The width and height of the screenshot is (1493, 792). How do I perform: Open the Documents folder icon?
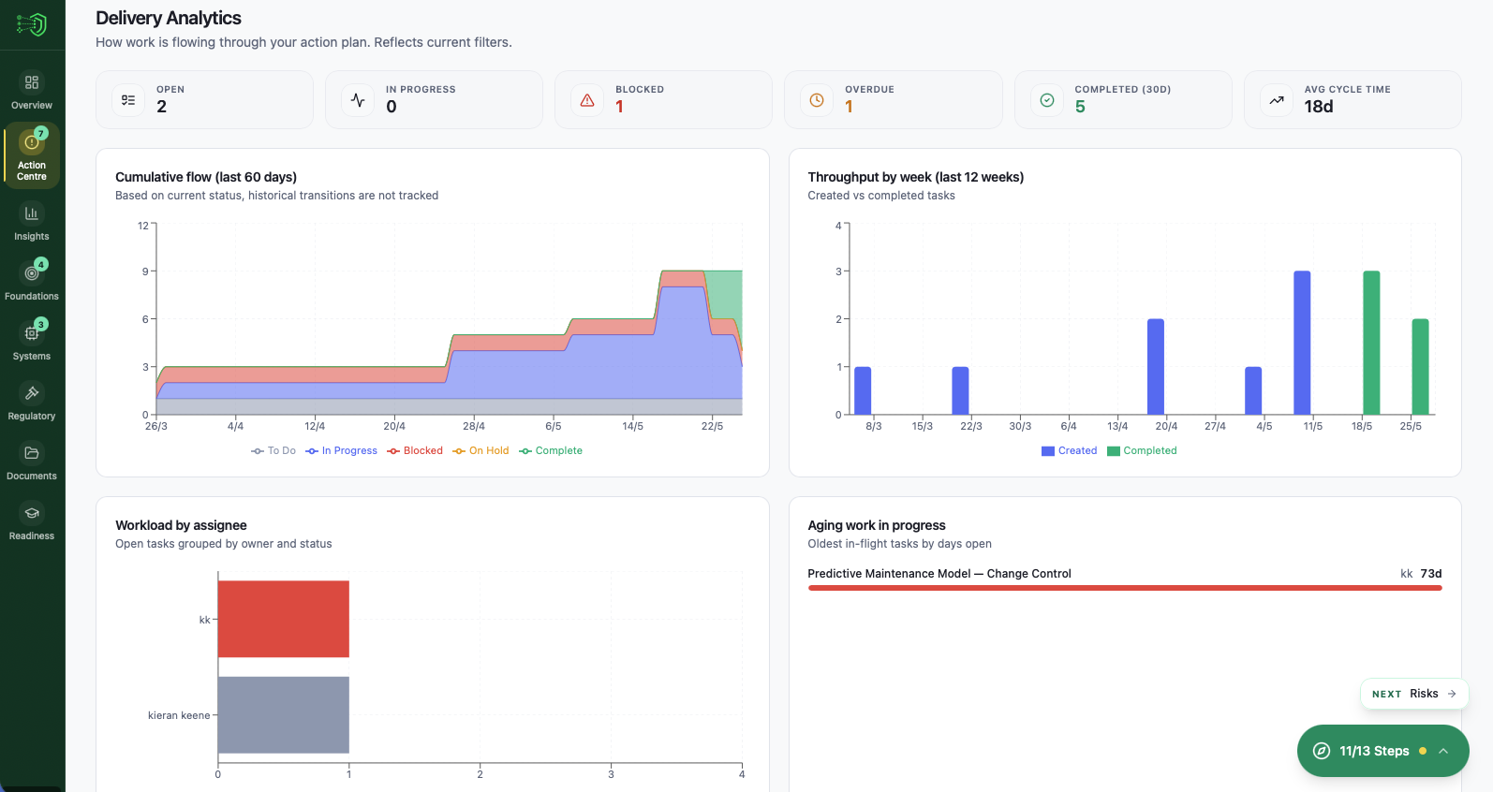pos(32,453)
